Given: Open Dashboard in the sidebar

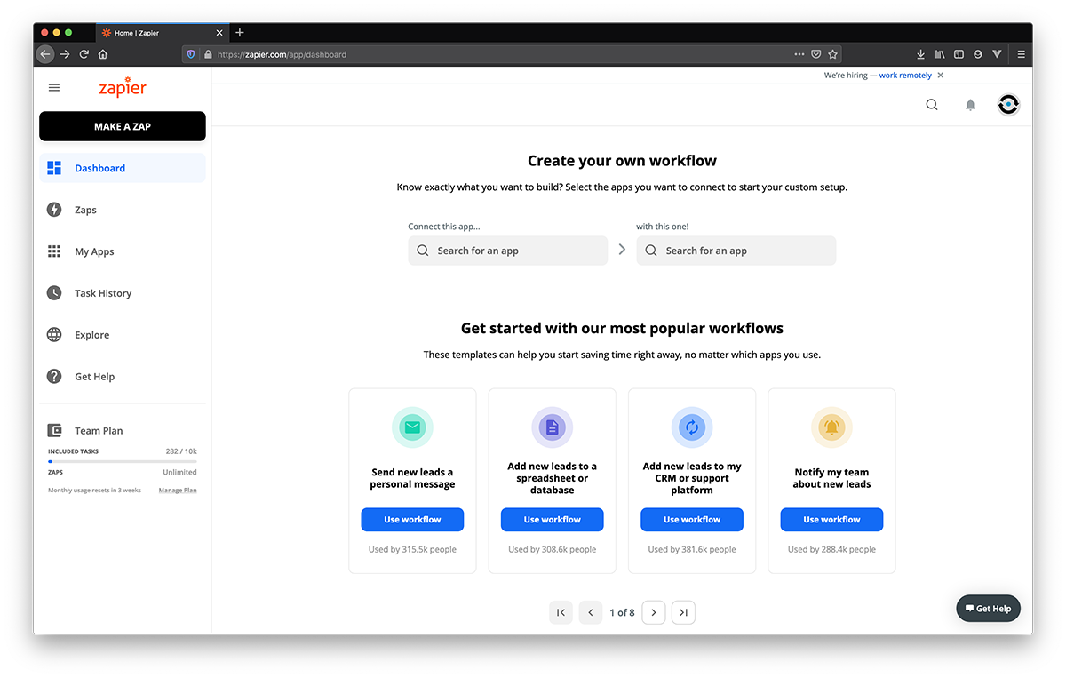Looking at the screenshot, I should 123,168.
